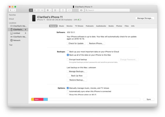The width and height of the screenshot is (165, 117).
Task: Switch to the TV Shows tab
Action: click(x=79, y=26)
